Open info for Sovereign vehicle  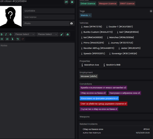pyautogui.click(x=110, y=54)
